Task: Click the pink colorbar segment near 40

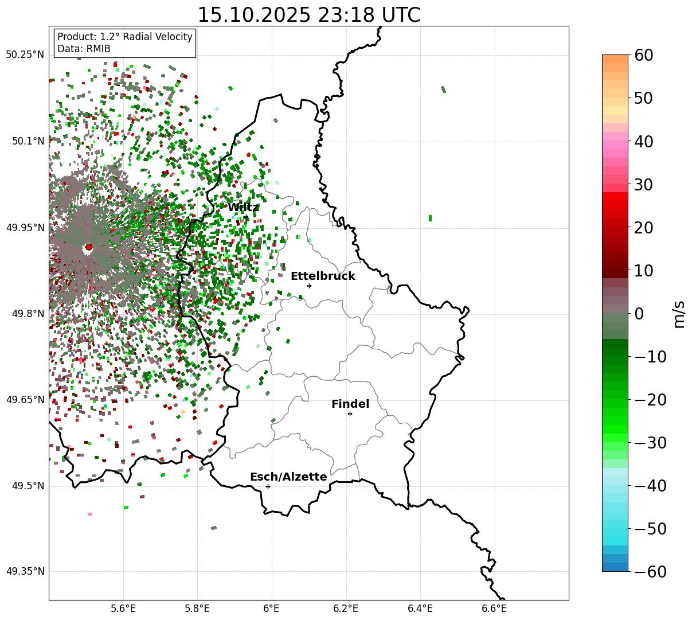Action: 615,145
